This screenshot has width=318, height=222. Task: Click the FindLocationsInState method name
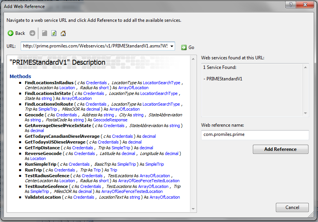point(48,93)
